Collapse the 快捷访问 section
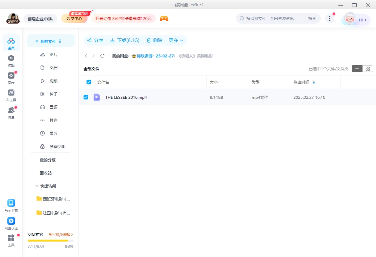The image size is (376, 257). click(x=37, y=186)
